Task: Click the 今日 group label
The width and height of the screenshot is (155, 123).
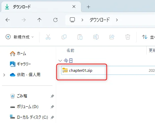Action: tap(68, 61)
